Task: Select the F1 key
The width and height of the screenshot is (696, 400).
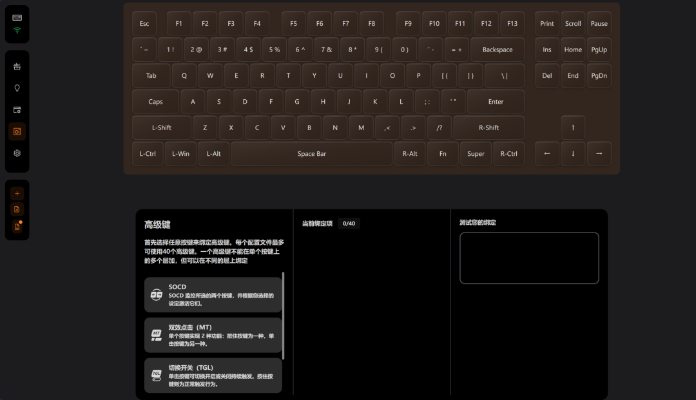Action: click(179, 23)
